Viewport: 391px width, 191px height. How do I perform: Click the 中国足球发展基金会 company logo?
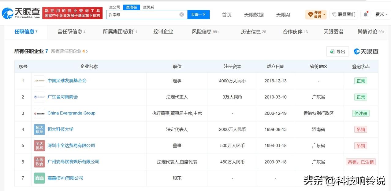click(39, 81)
